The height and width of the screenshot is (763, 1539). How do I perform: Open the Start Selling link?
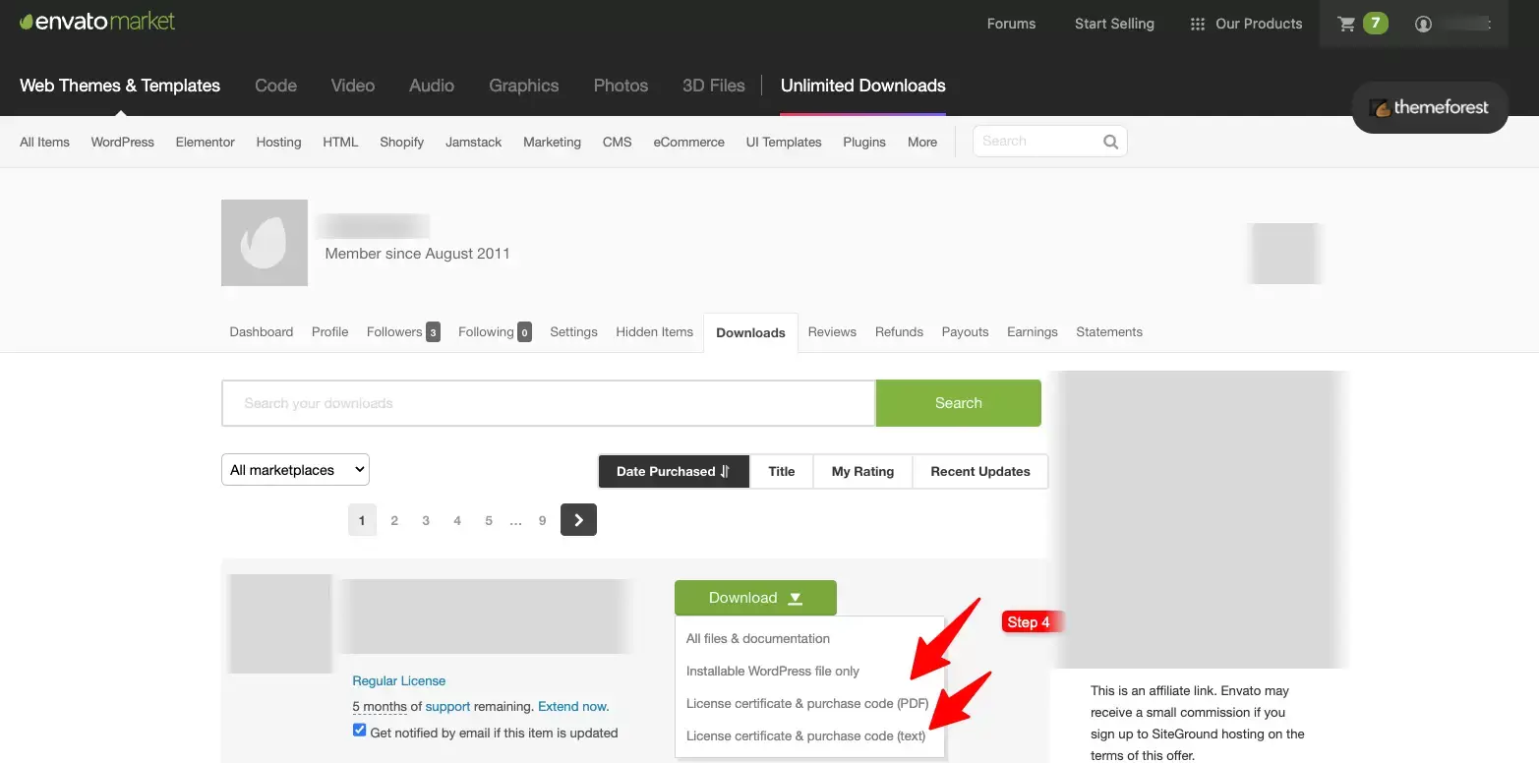[x=1114, y=24]
